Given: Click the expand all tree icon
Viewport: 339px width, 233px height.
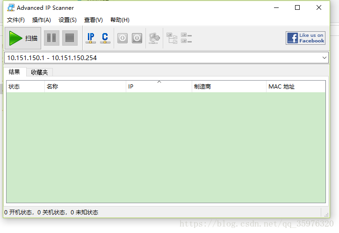Looking at the screenshot, I should (172, 38).
